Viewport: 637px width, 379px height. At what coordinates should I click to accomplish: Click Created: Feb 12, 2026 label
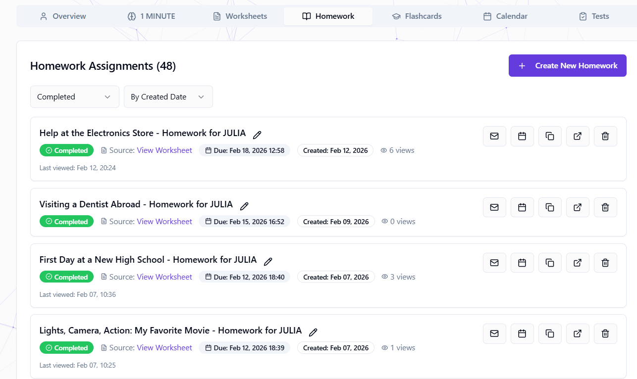(335, 150)
